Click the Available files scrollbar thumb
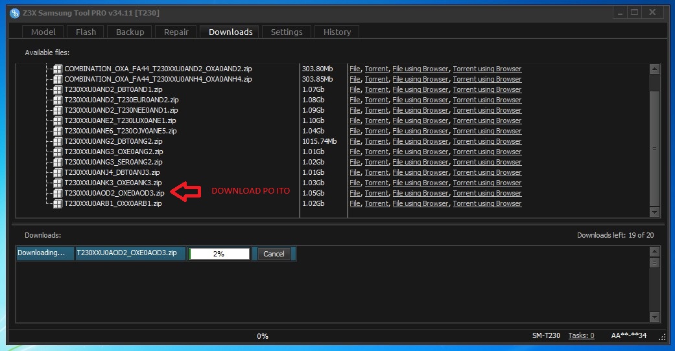 click(654, 148)
